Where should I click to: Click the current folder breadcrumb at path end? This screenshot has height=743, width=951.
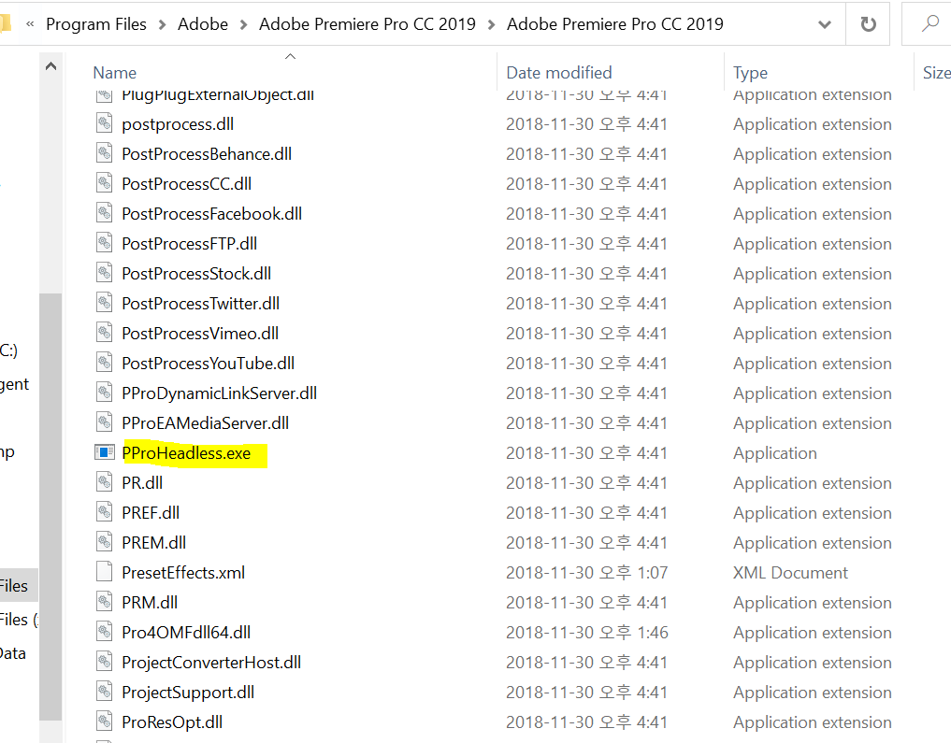[x=615, y=24]
